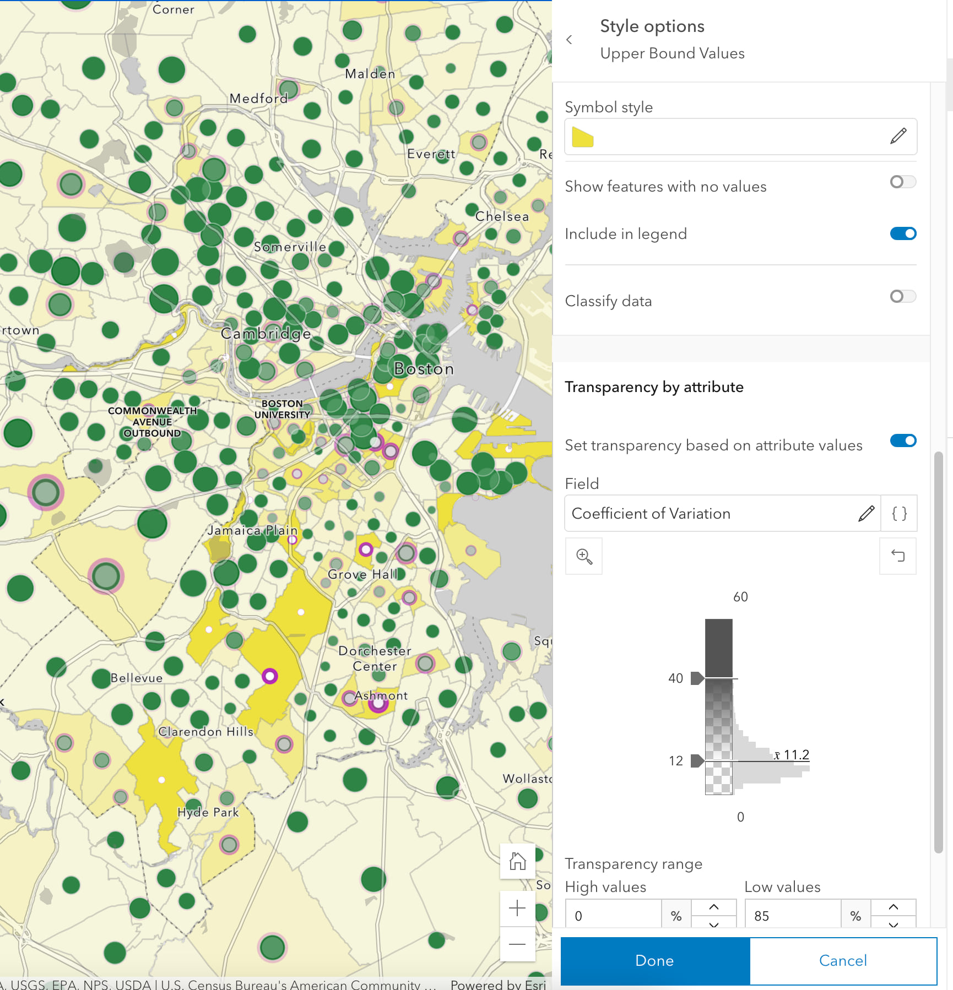This screenshot has height=990, width=953.
Task: Enable the Classify data switch
Action: [x=903, y=296]
